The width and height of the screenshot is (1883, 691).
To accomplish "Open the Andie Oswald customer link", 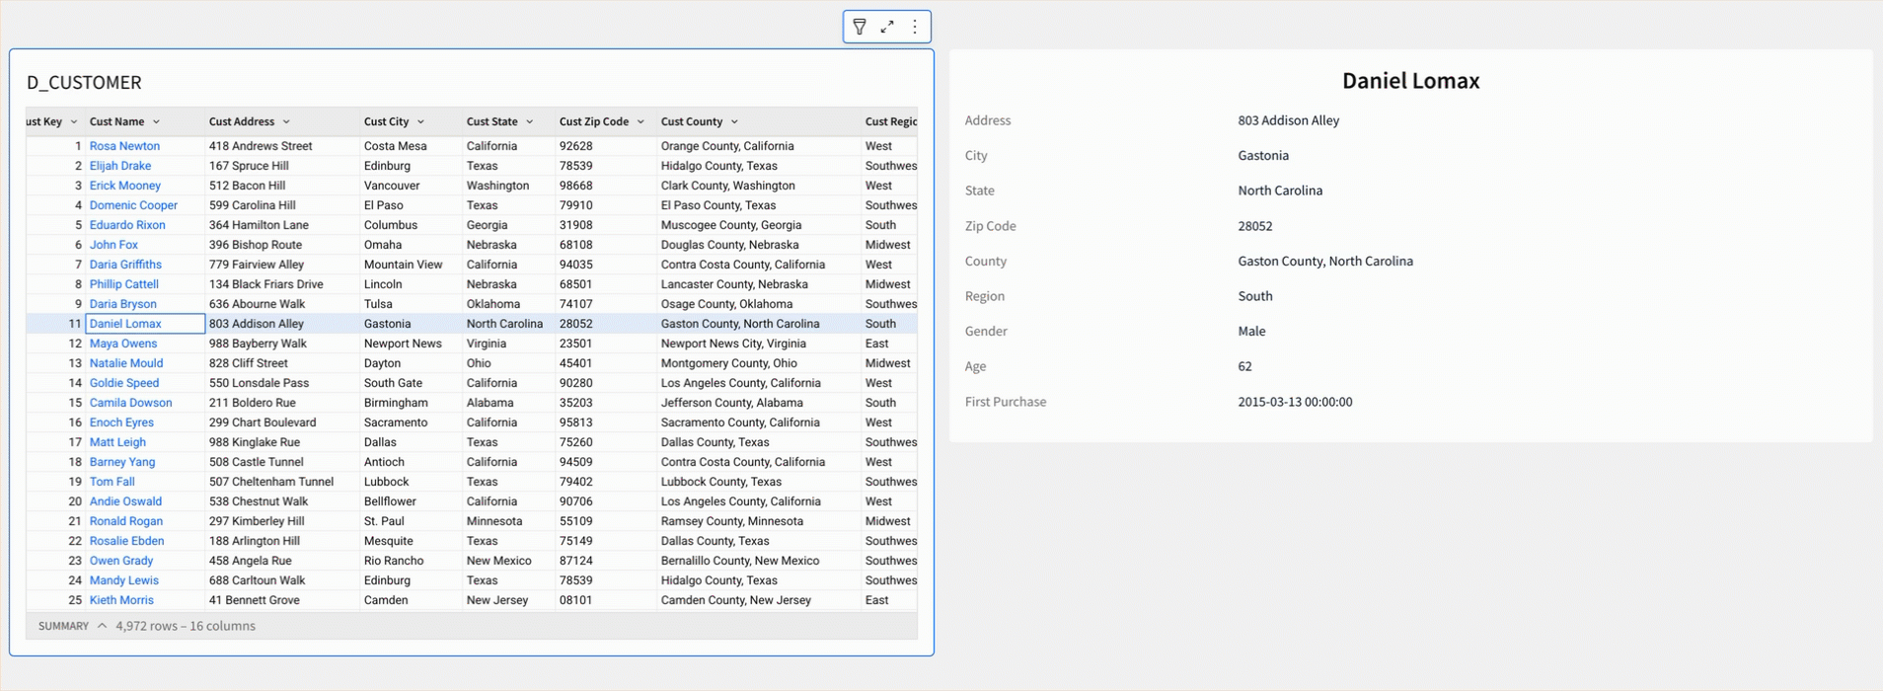I will click(125, 501).
